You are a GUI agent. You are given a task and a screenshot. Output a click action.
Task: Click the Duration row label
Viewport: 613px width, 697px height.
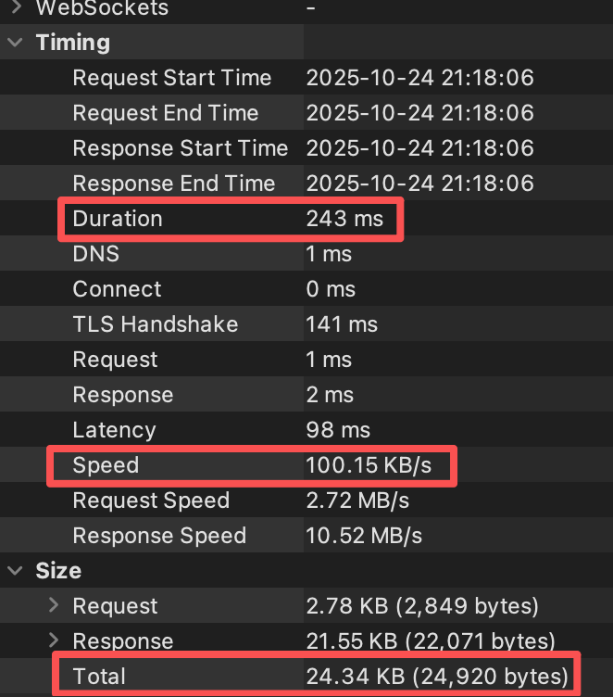(118, 219)
